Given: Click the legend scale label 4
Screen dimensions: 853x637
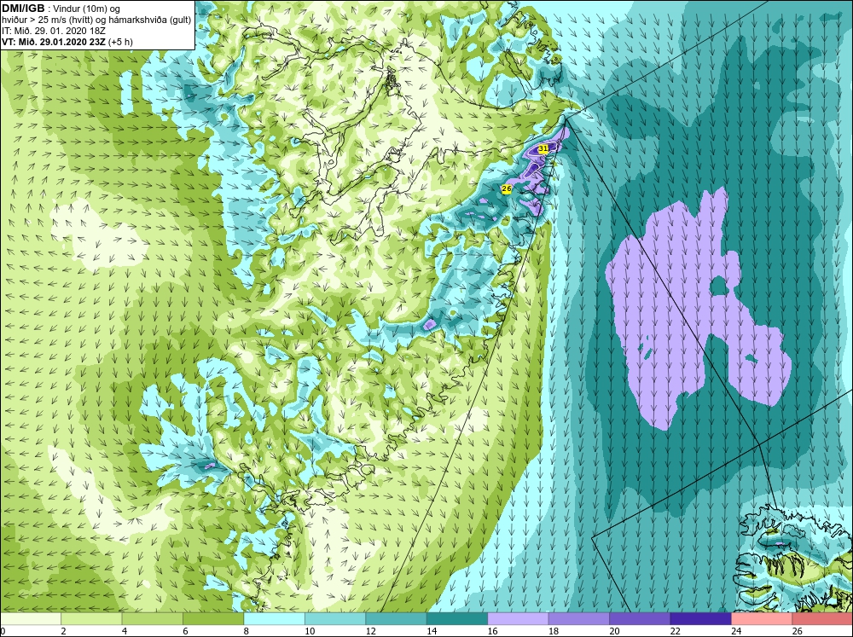Looking at the screenshot, I should [125, 632].
